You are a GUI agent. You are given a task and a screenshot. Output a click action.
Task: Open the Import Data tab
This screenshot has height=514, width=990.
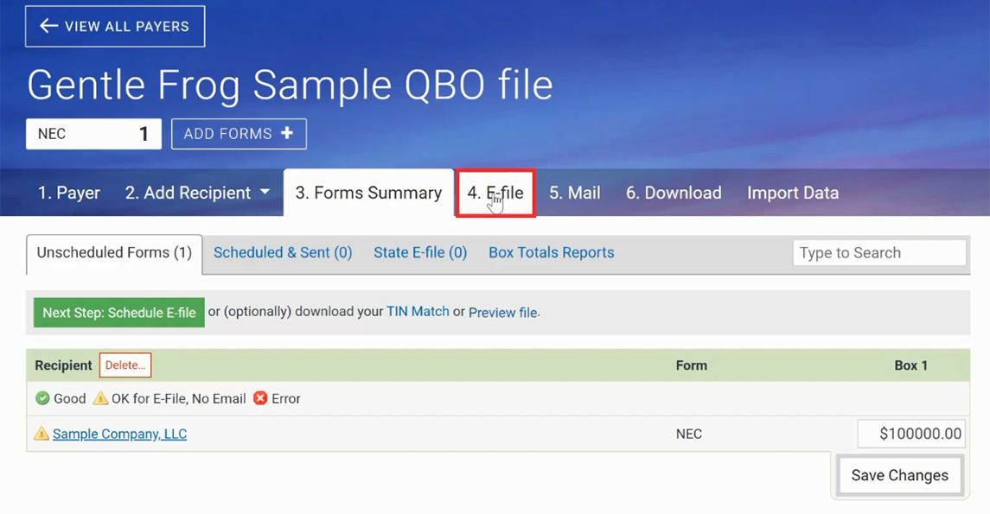pyautogui.click(x=793, y=193)
